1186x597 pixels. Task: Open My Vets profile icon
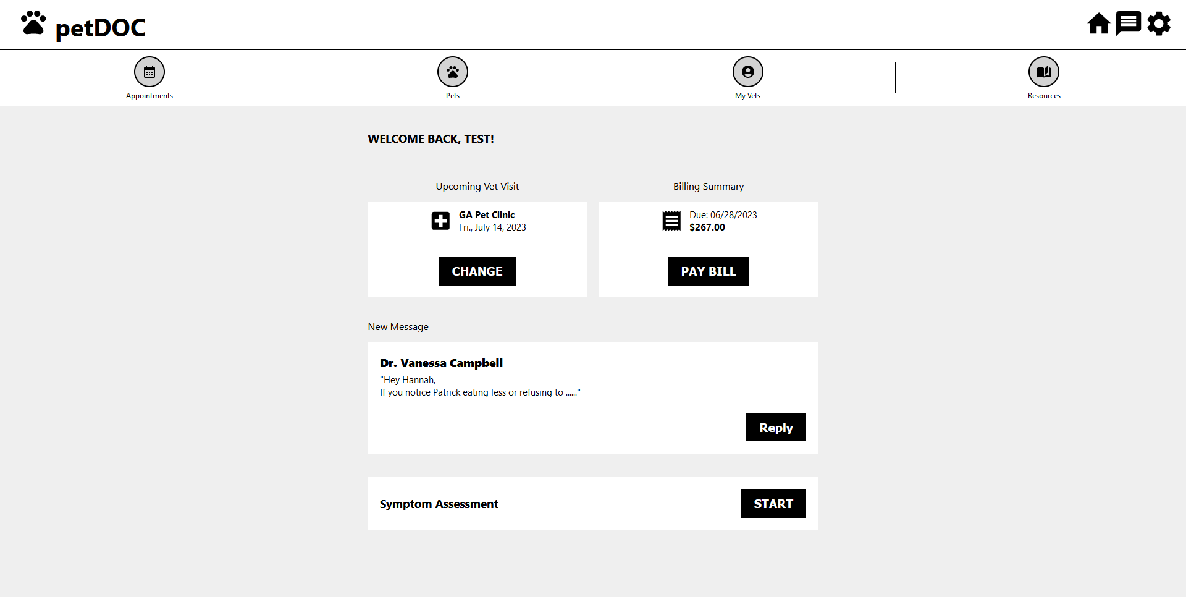click(747, 72)
